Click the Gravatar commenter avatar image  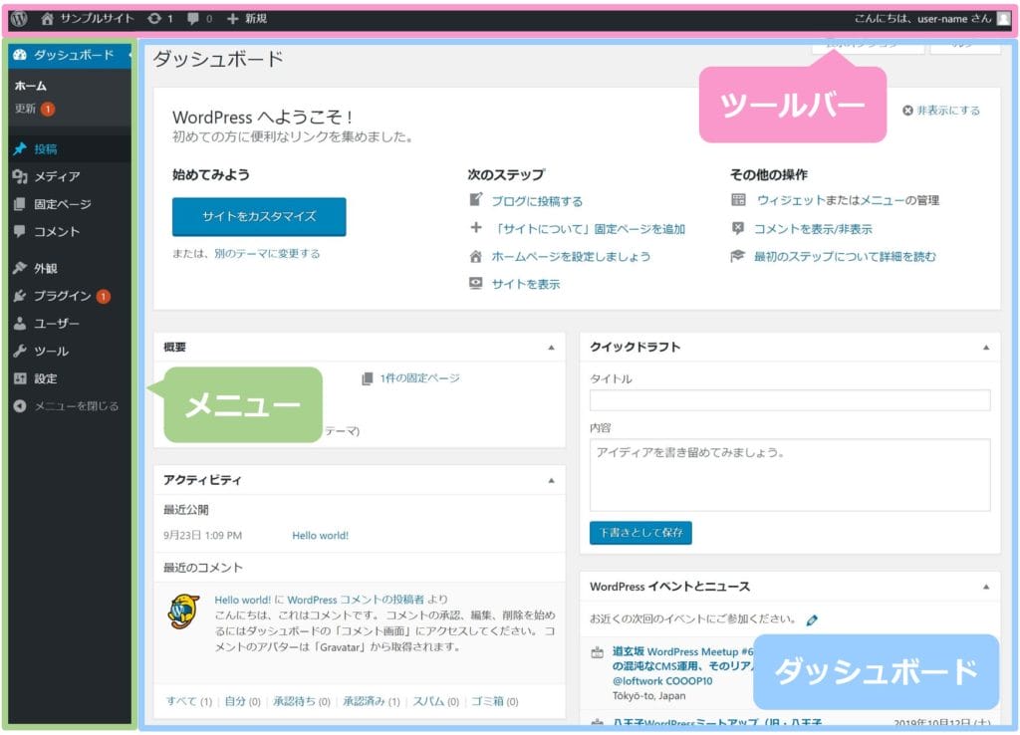pos(184,612)
